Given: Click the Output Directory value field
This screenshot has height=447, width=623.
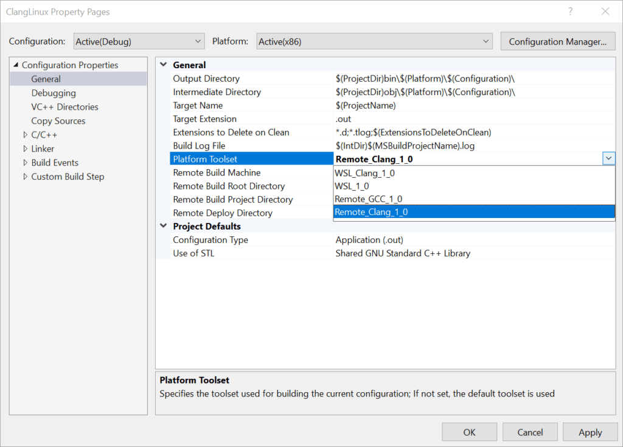Looking at the screenshot, I should [426, 79].
